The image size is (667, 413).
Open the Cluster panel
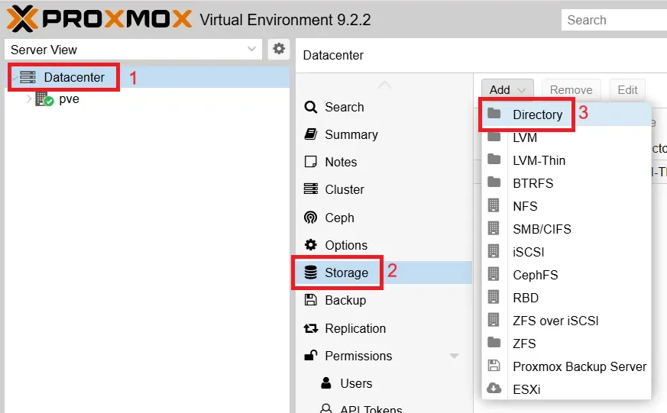click(x=384, y=189)
